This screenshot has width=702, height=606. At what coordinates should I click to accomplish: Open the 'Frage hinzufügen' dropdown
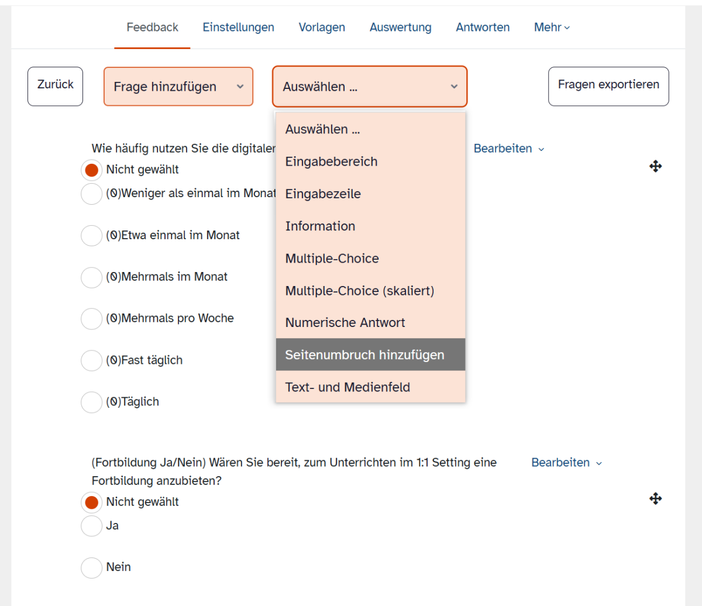178,87
